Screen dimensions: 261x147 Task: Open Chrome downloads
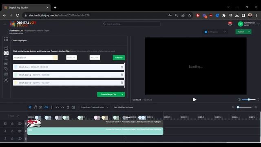tap(237, 16)
